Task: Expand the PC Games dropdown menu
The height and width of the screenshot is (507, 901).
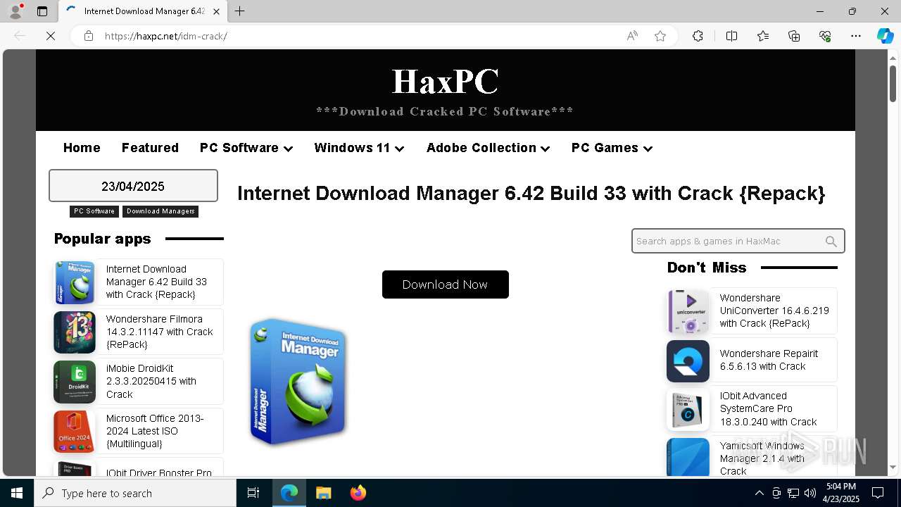Action: tap(612, 148)
